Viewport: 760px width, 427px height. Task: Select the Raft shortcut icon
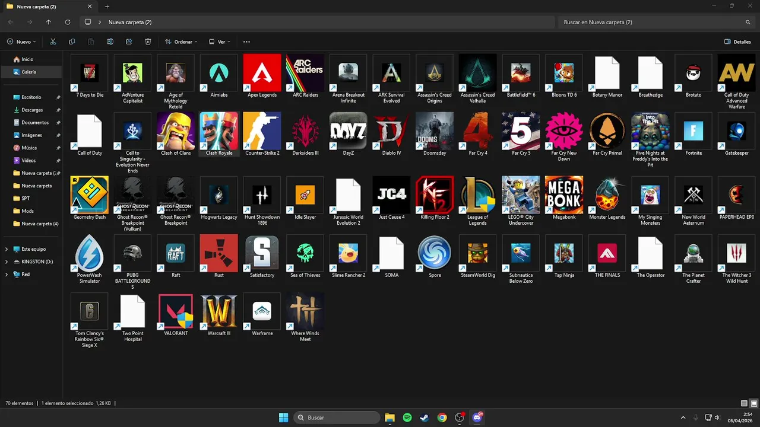176,253
